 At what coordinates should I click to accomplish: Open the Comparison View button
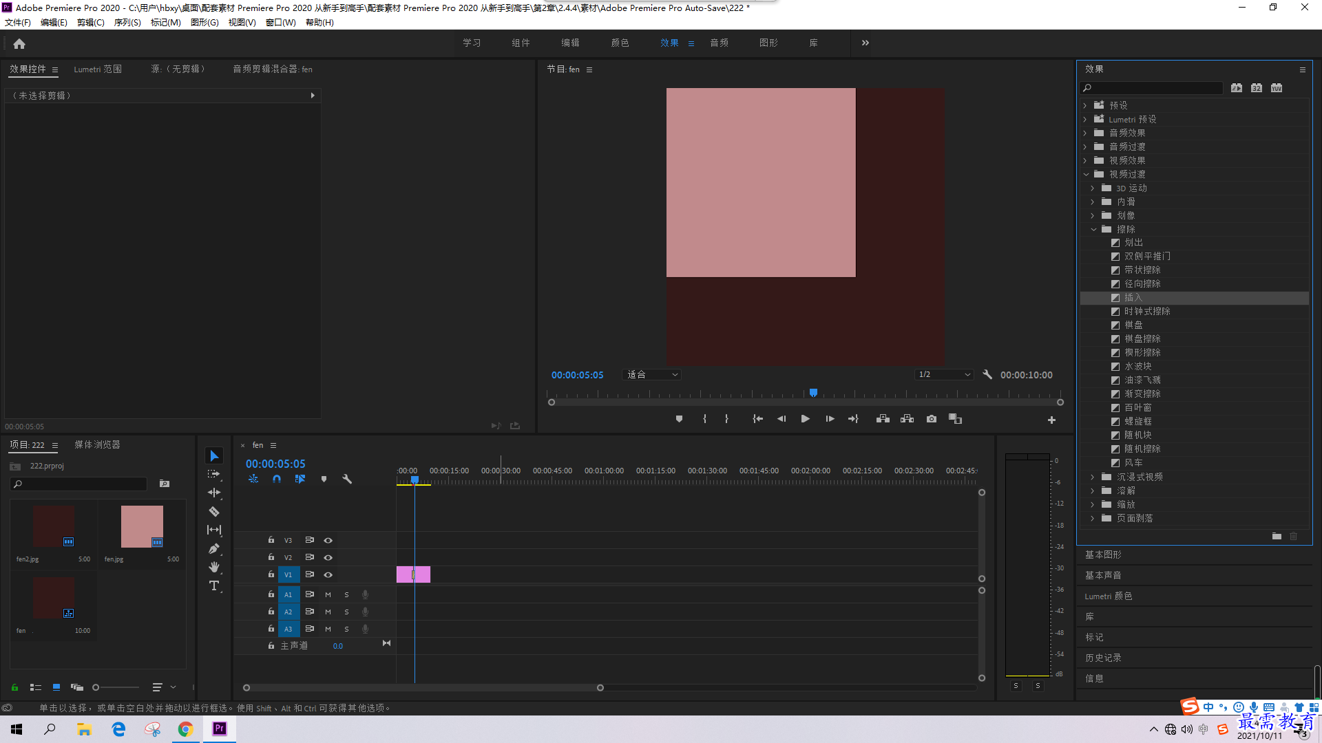point(955,419)
